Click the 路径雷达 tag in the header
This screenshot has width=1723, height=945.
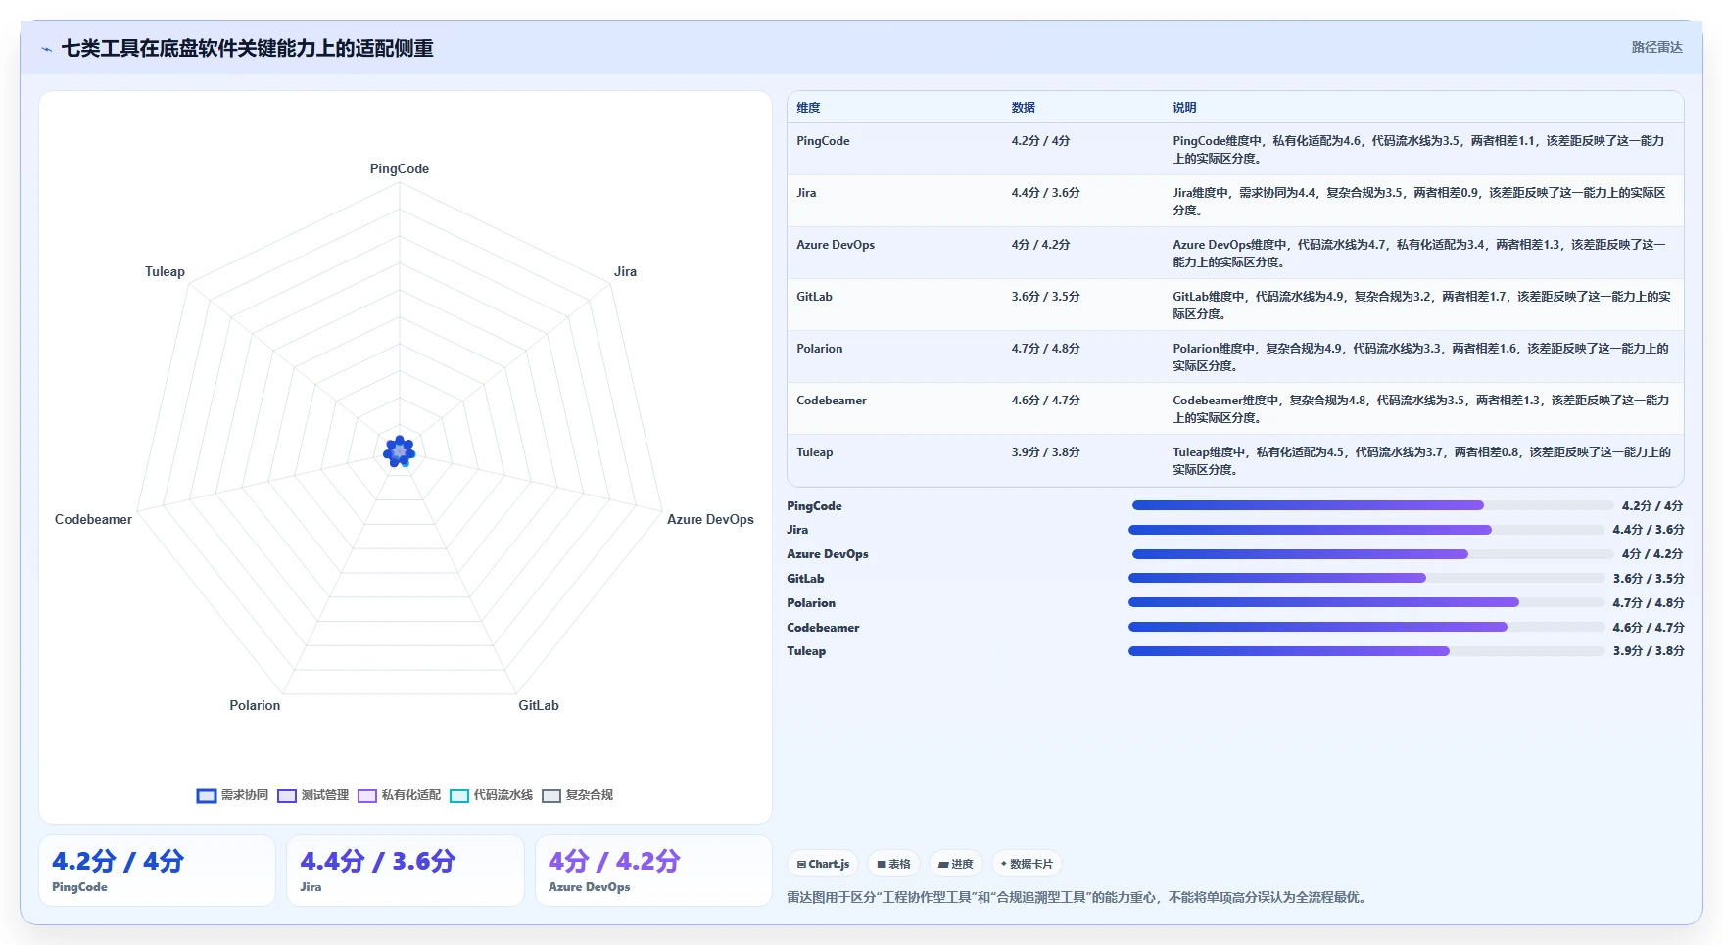pos(1656,47)
